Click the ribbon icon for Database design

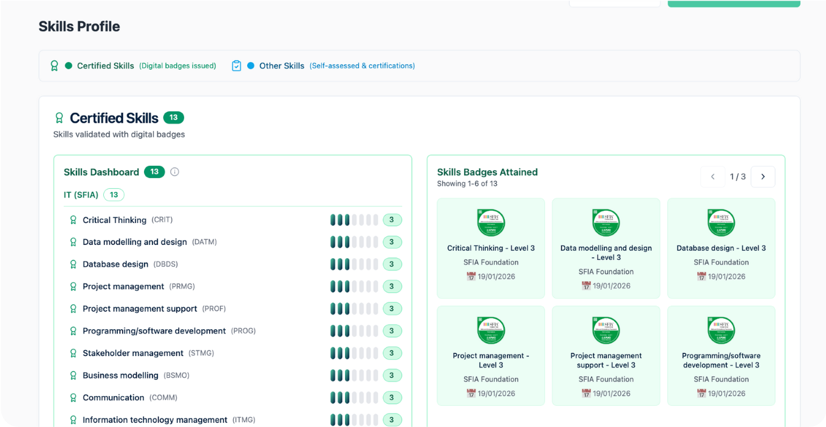73,264
